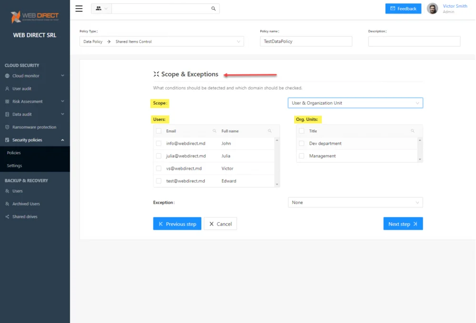Check the info@webdirect.md user checkbox

(159, 144)
